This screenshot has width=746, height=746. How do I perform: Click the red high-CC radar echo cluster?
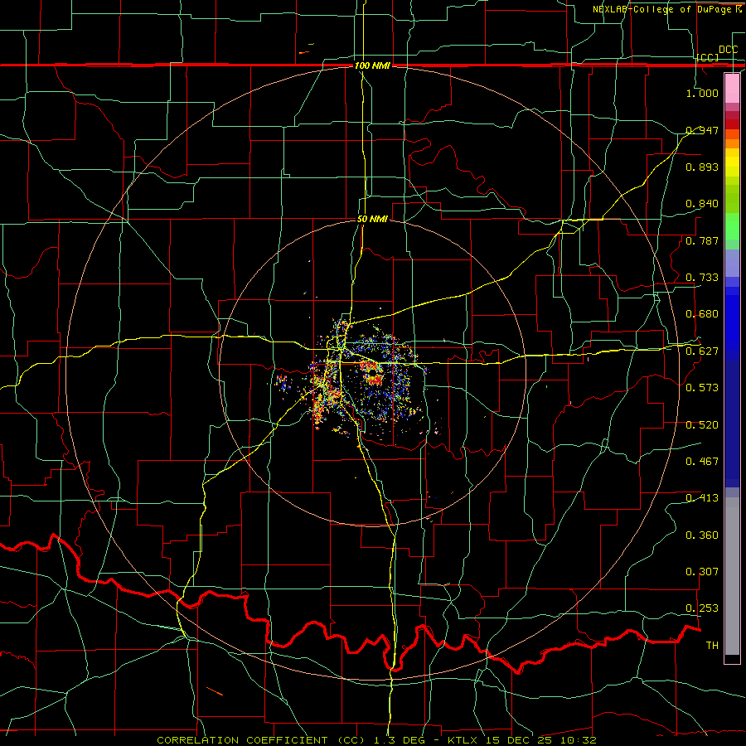372,374
